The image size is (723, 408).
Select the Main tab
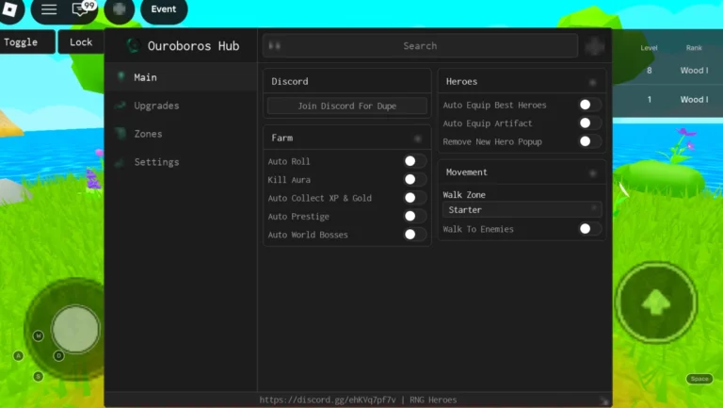[x=181, y=77]
